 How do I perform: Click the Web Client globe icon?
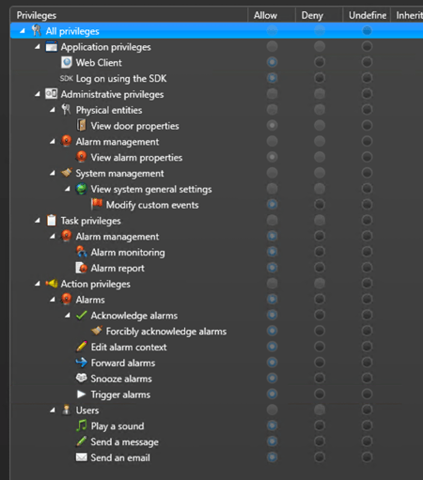pyautogui.click(x=67, y=63)
